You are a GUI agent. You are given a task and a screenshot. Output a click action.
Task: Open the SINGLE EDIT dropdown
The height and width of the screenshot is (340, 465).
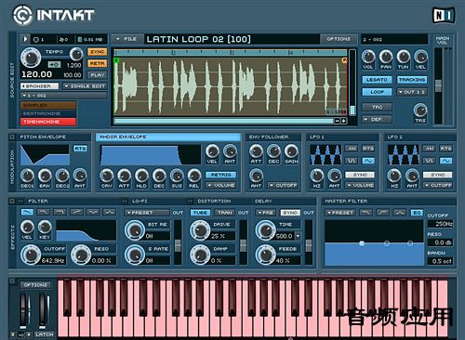coord(86,86)
